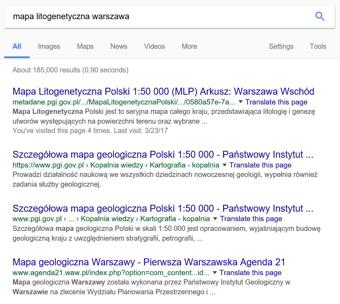Click the metadane.pgi.gov.pl green URL

click(x=124, y=102)
